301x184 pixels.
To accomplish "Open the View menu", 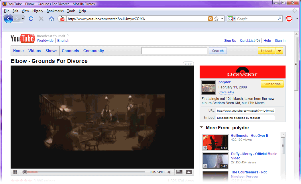I will 25,11.
